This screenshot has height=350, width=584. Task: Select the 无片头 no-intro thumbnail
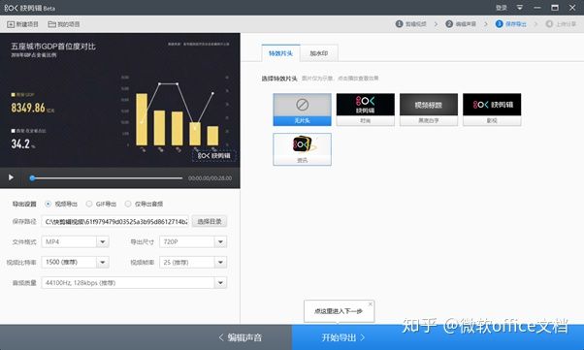click(x=302, y=110)
